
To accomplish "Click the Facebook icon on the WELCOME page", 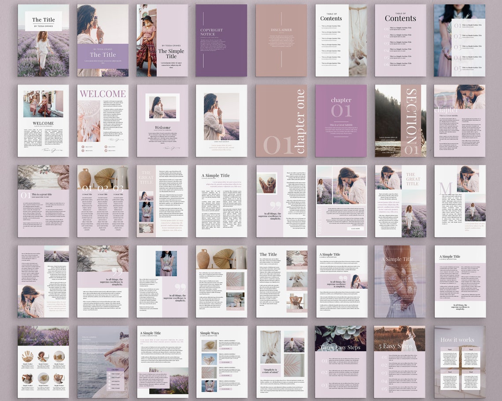I will [x=83, y=147].
